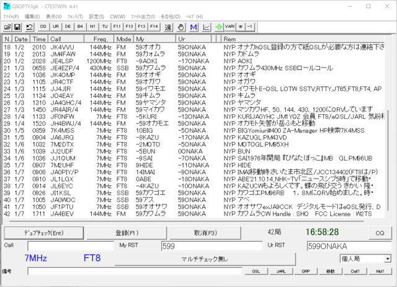
Task: Click the CQ button beside the clock
Action: [380, 233]
